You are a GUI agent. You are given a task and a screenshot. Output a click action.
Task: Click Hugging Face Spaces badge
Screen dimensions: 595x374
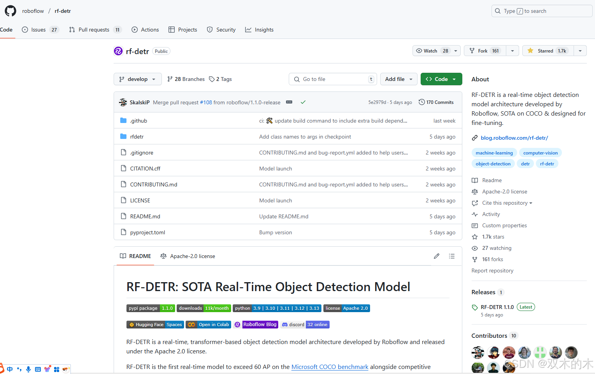[x=155, y=325]
